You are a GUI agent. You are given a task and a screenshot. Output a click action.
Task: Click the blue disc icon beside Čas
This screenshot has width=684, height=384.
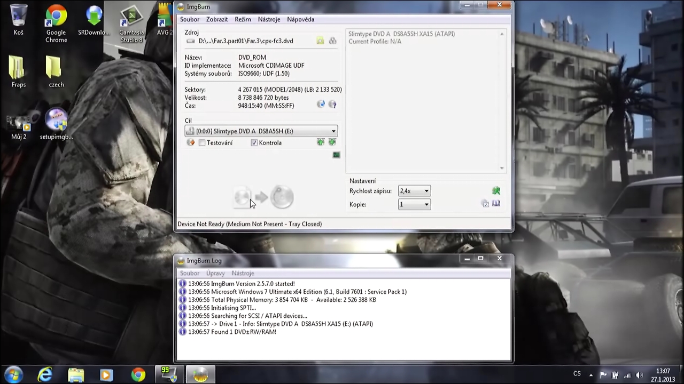pyautogui.click(x=321, y=105)
